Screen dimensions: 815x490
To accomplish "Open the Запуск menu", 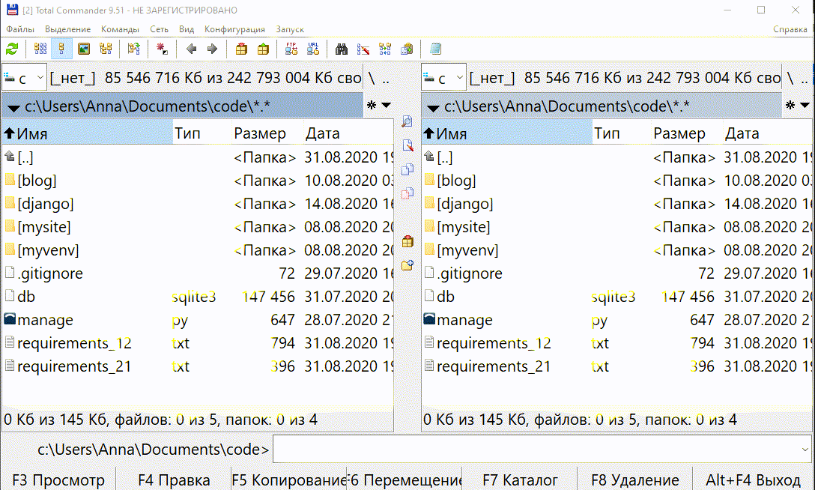I will click(x=290, y=30).
